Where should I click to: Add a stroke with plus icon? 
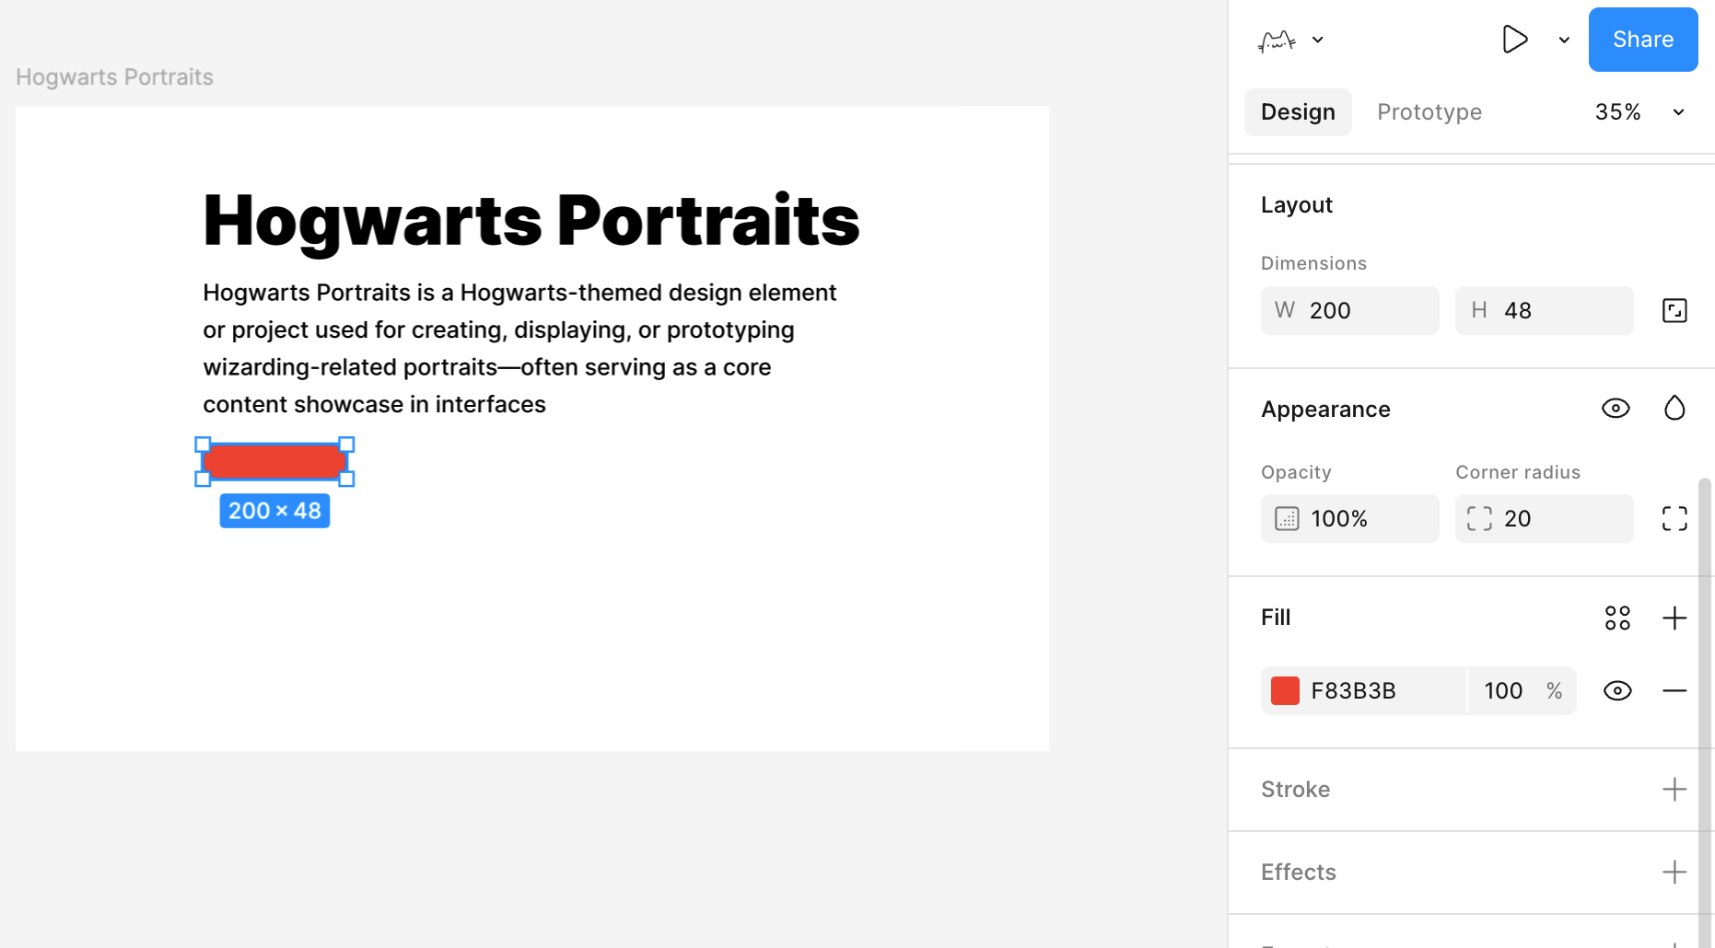click(1674, 790)
